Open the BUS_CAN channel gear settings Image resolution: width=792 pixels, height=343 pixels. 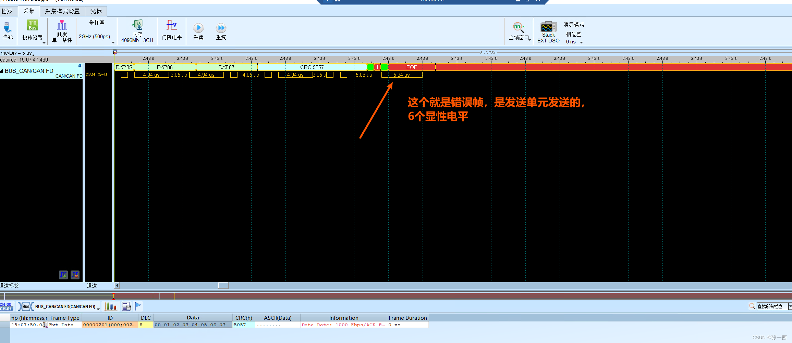coord(80,66)
